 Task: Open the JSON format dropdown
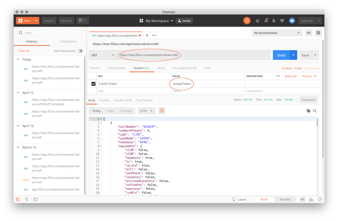click(x=146, y=111)
